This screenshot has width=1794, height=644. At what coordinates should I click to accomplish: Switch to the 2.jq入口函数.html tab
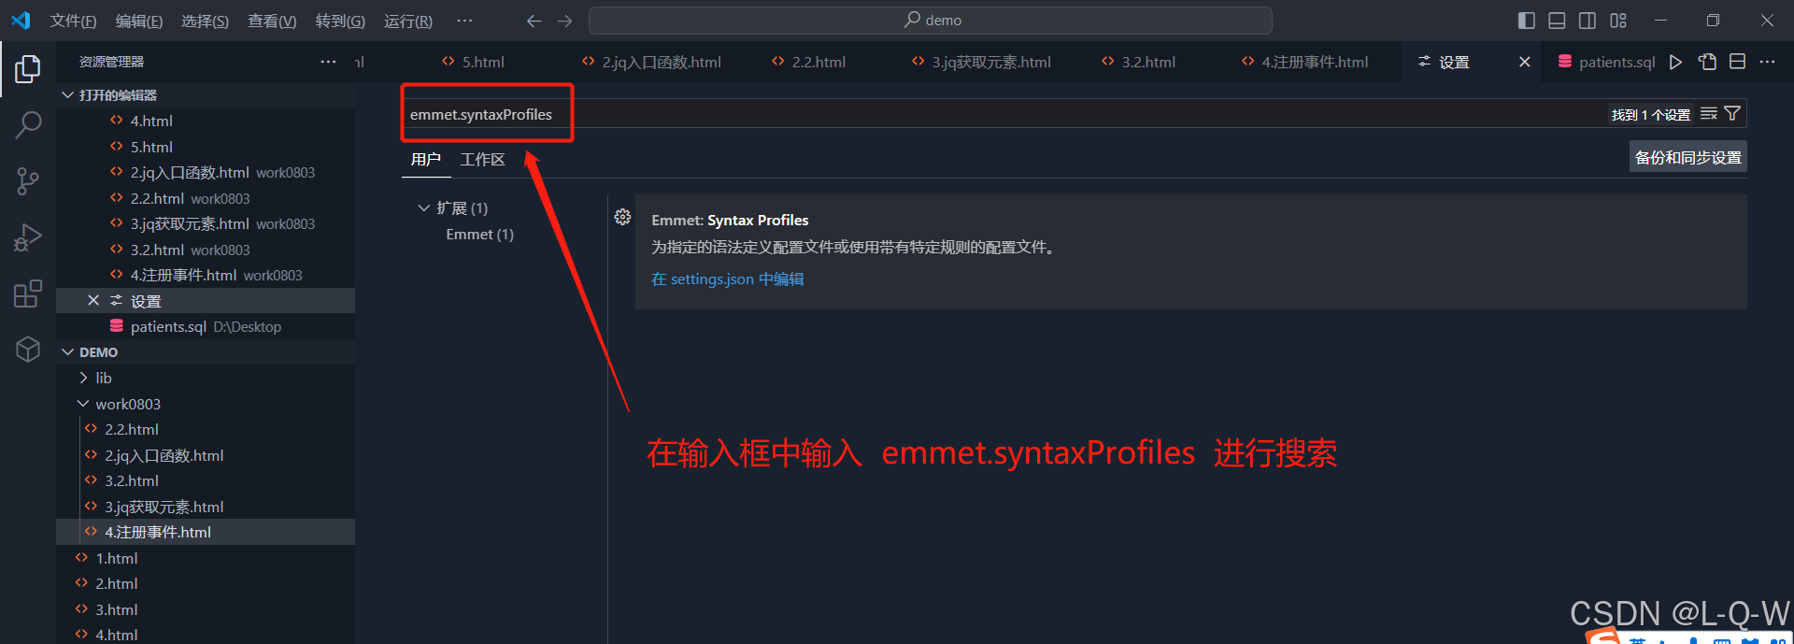point(651,62)
